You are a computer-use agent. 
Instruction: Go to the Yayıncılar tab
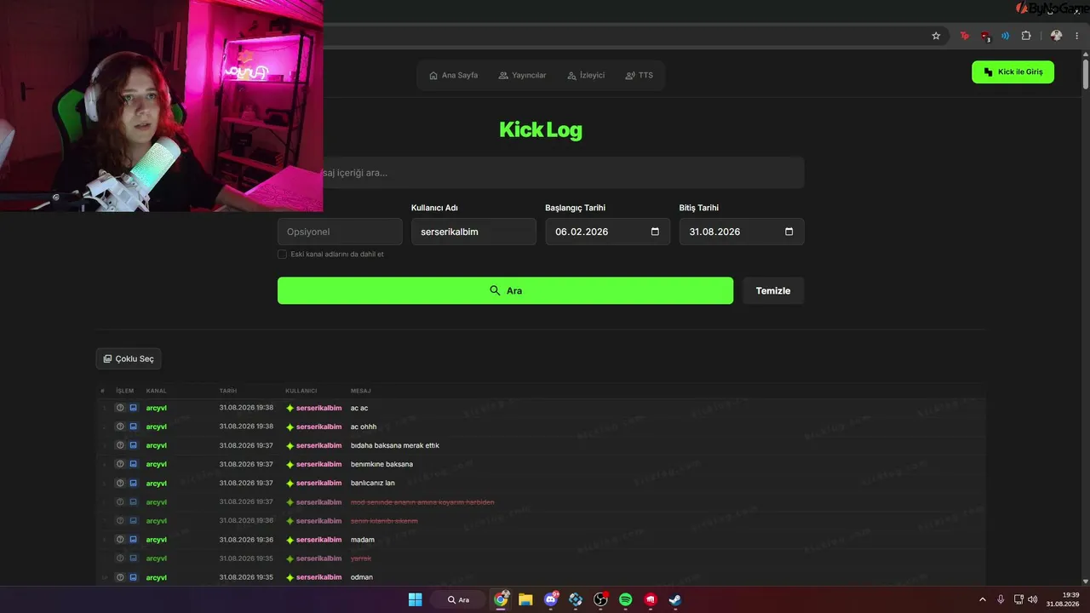(x=522, y=75)
